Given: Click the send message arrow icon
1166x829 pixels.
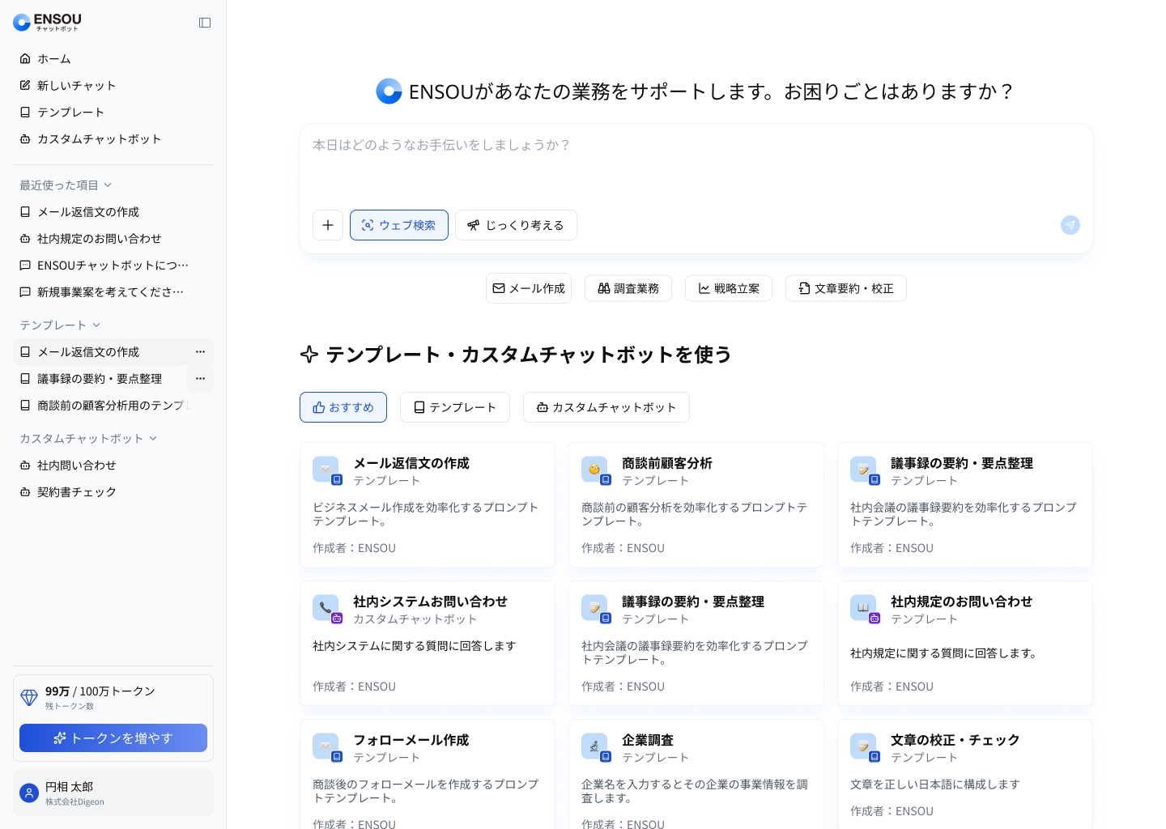Looking at the screenshot, I should point(1070,225).
